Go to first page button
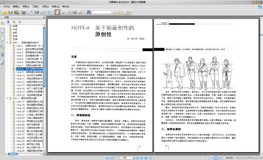Image resolution: width=263 pixels, height=160 pixels. coord(107,158)
